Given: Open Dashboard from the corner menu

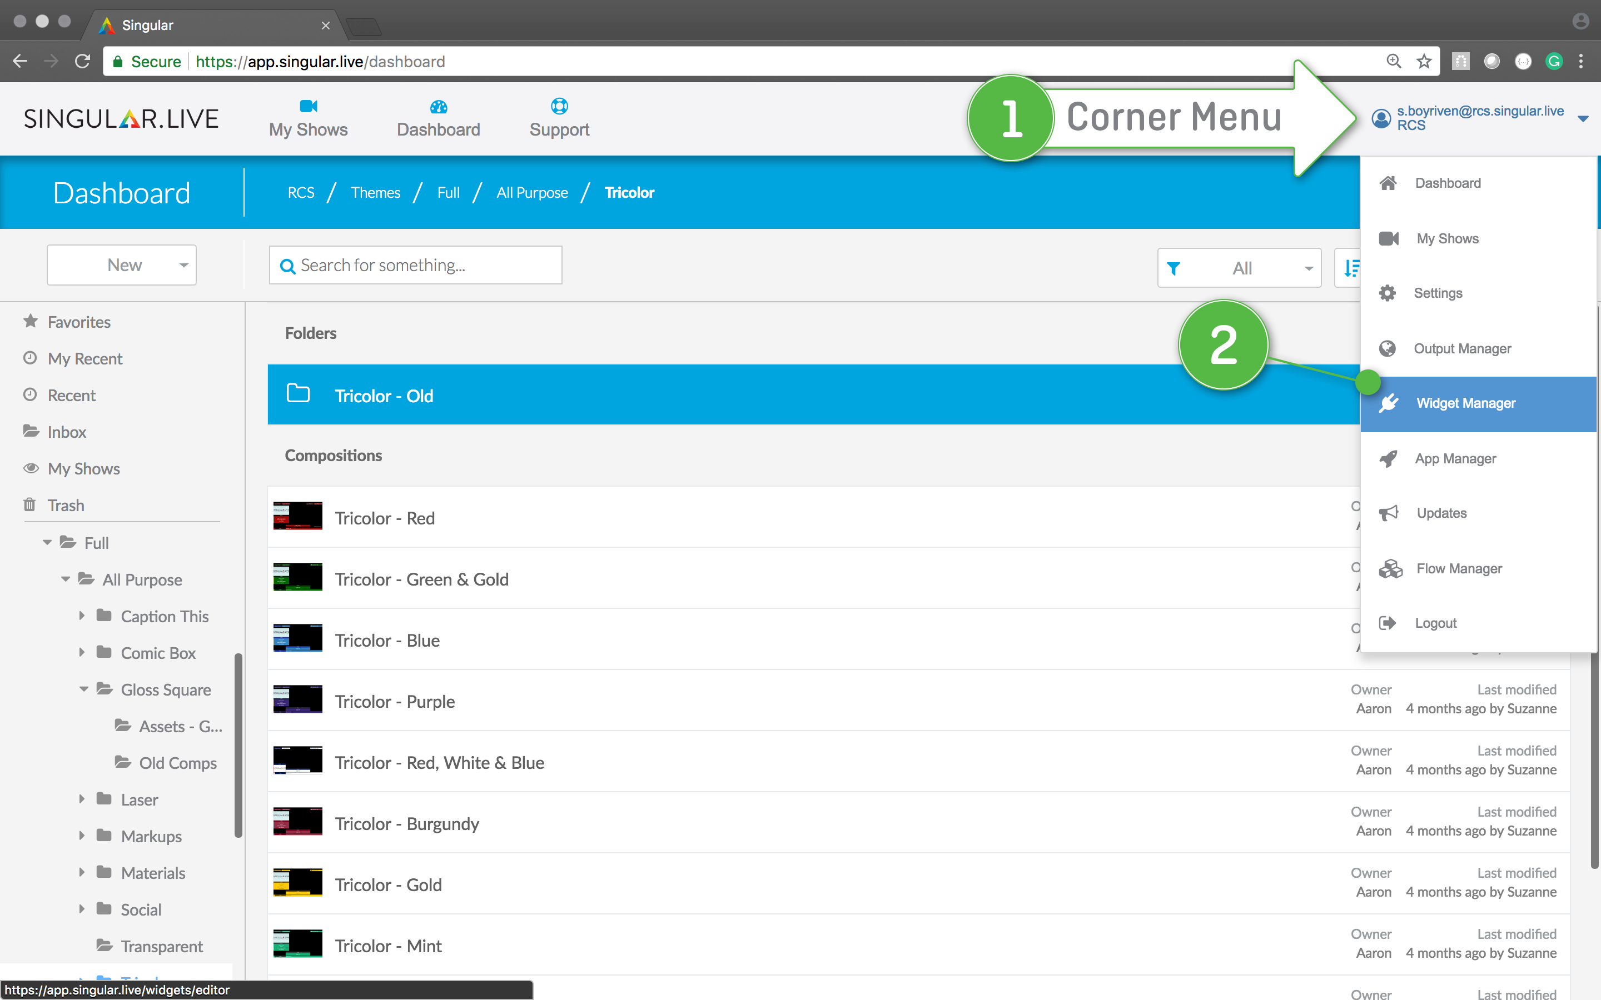Looking at the screenshot, I should [x=1478, y=183].
